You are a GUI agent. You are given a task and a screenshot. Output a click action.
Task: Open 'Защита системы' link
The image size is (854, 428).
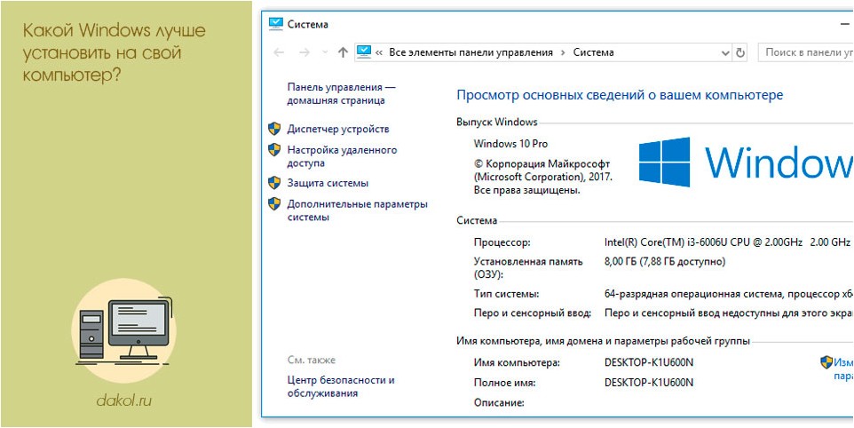click(x=328, y=183)
